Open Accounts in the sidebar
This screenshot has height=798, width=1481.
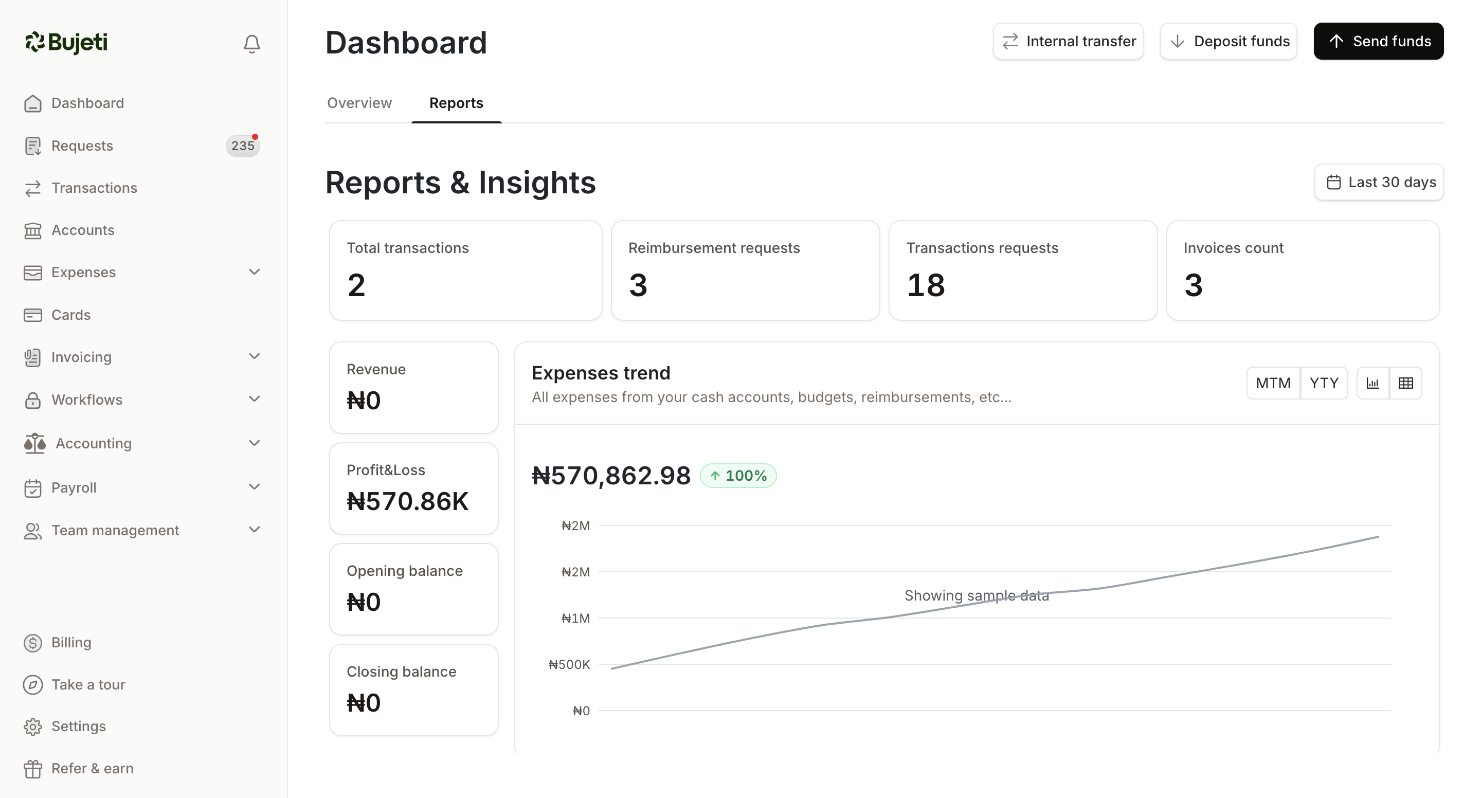[x=83, y=230]
